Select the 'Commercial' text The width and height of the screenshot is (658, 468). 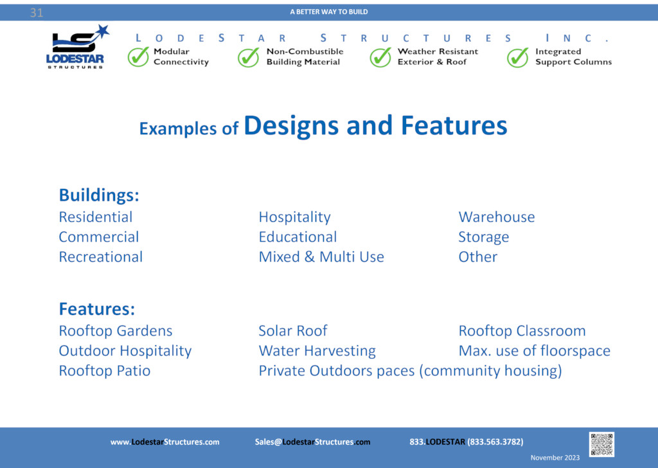[98, 237]
